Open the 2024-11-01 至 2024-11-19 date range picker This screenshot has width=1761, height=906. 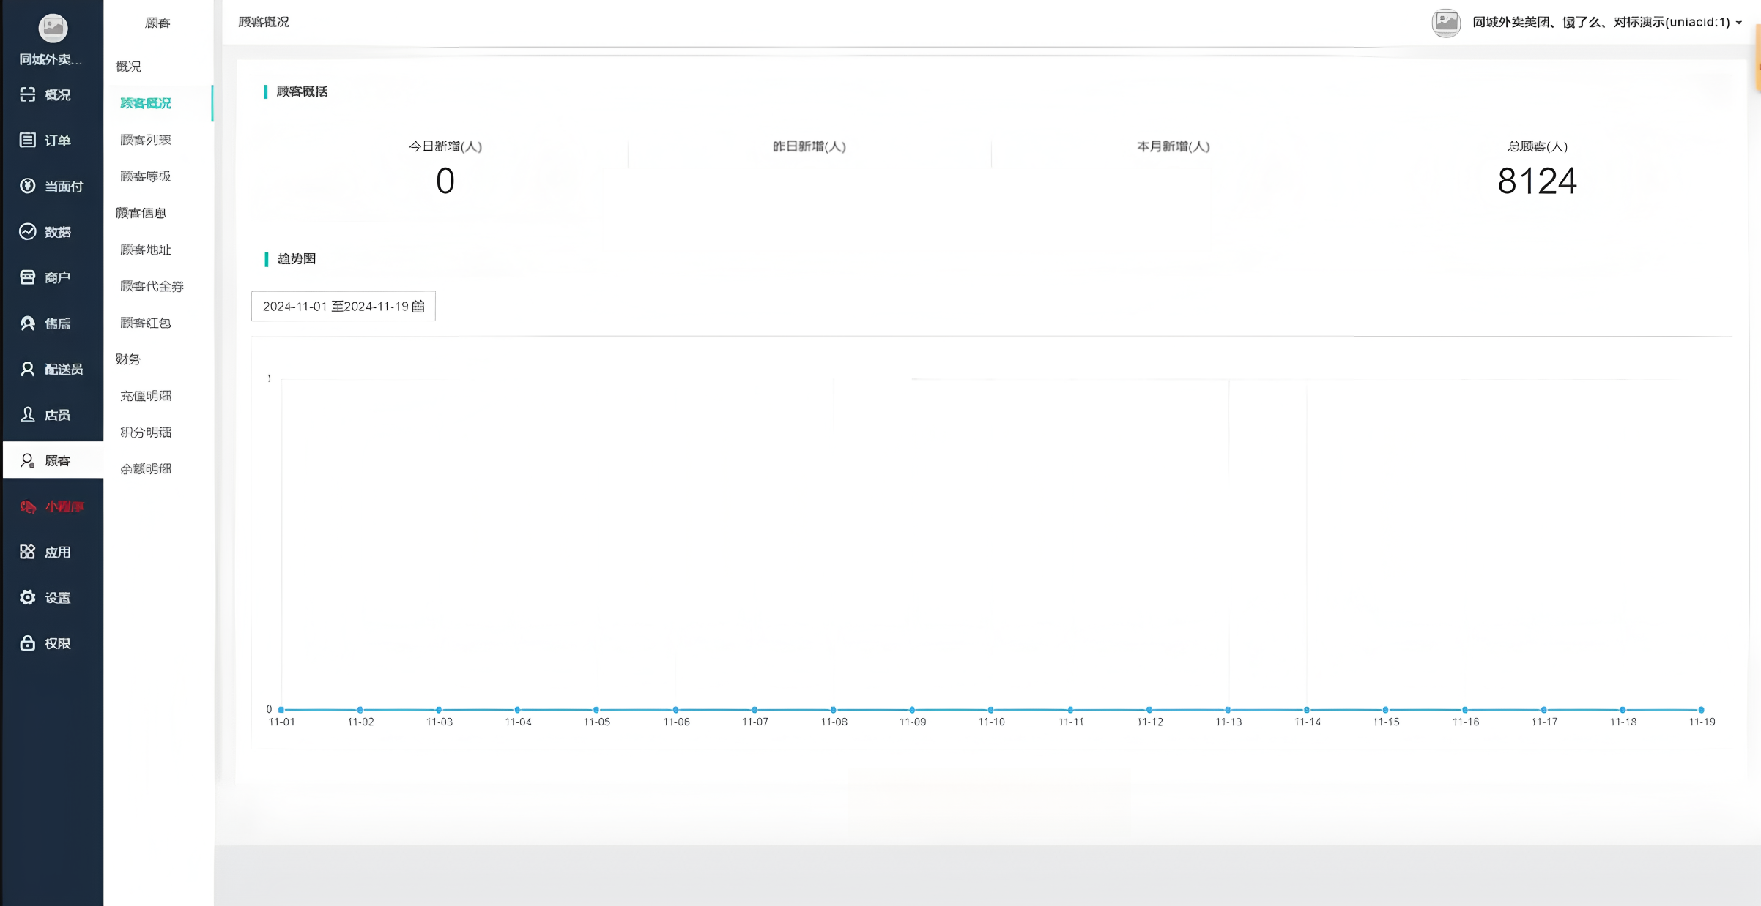tap(335, 306)
